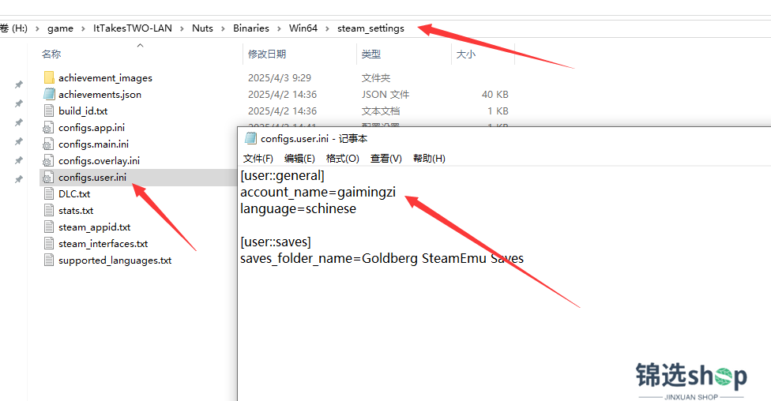Select the steam_appid.txt file icon
Screen dimensions: 771x401
(x=49, y=227)
